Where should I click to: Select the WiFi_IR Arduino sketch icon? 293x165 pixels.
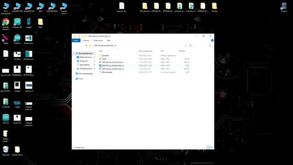tap(5, 119)
